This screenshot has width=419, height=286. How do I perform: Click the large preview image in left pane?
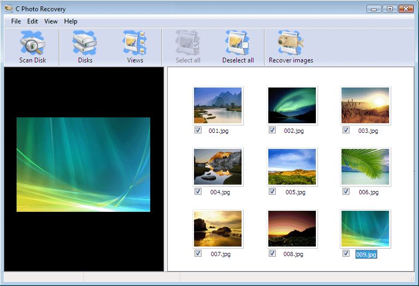click(x=83, y=164)
